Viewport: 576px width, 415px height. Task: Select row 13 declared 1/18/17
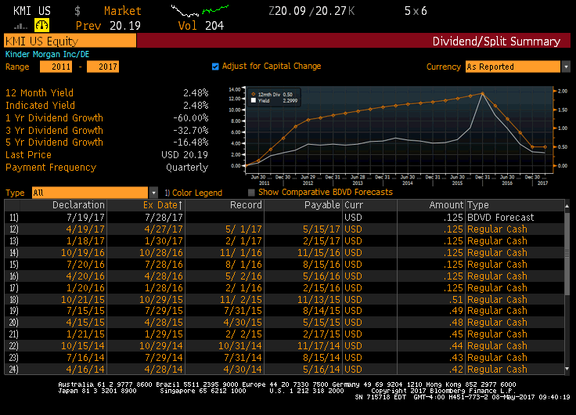pos(285,240)
